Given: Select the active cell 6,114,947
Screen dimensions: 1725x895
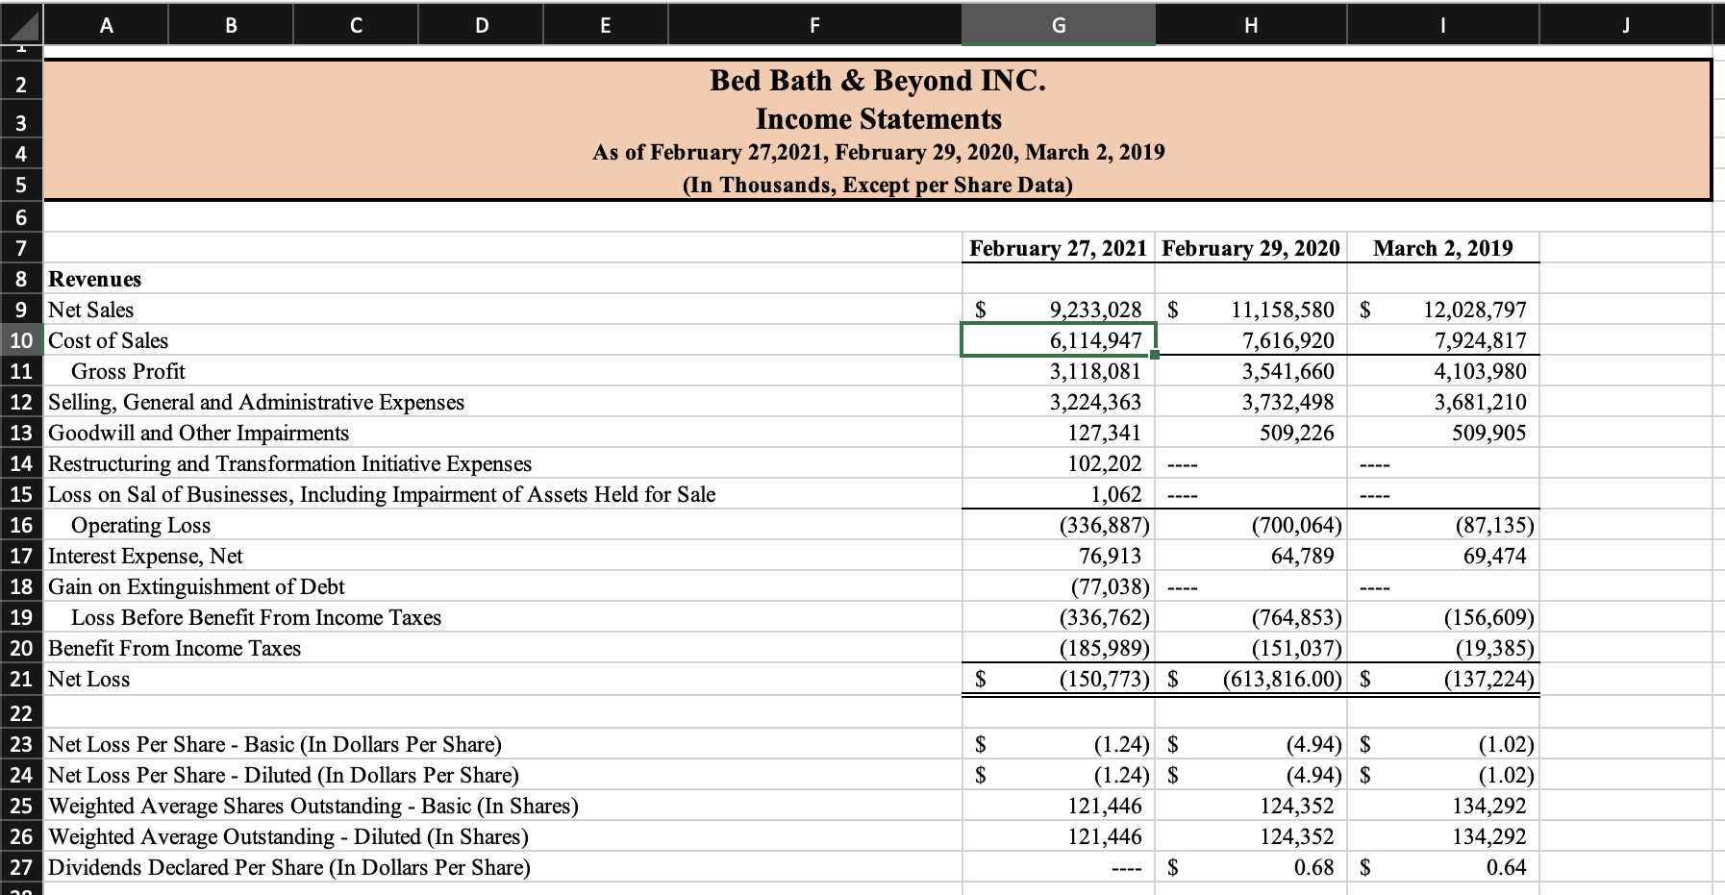Looking at the screenshot, I should coord(1058,340).
